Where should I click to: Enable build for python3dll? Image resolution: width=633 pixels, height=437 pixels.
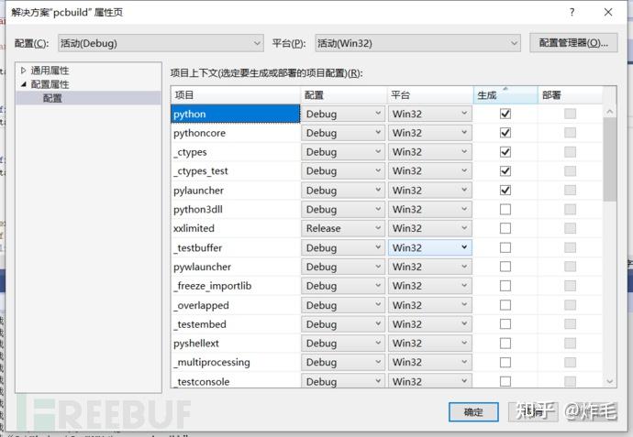505,209
